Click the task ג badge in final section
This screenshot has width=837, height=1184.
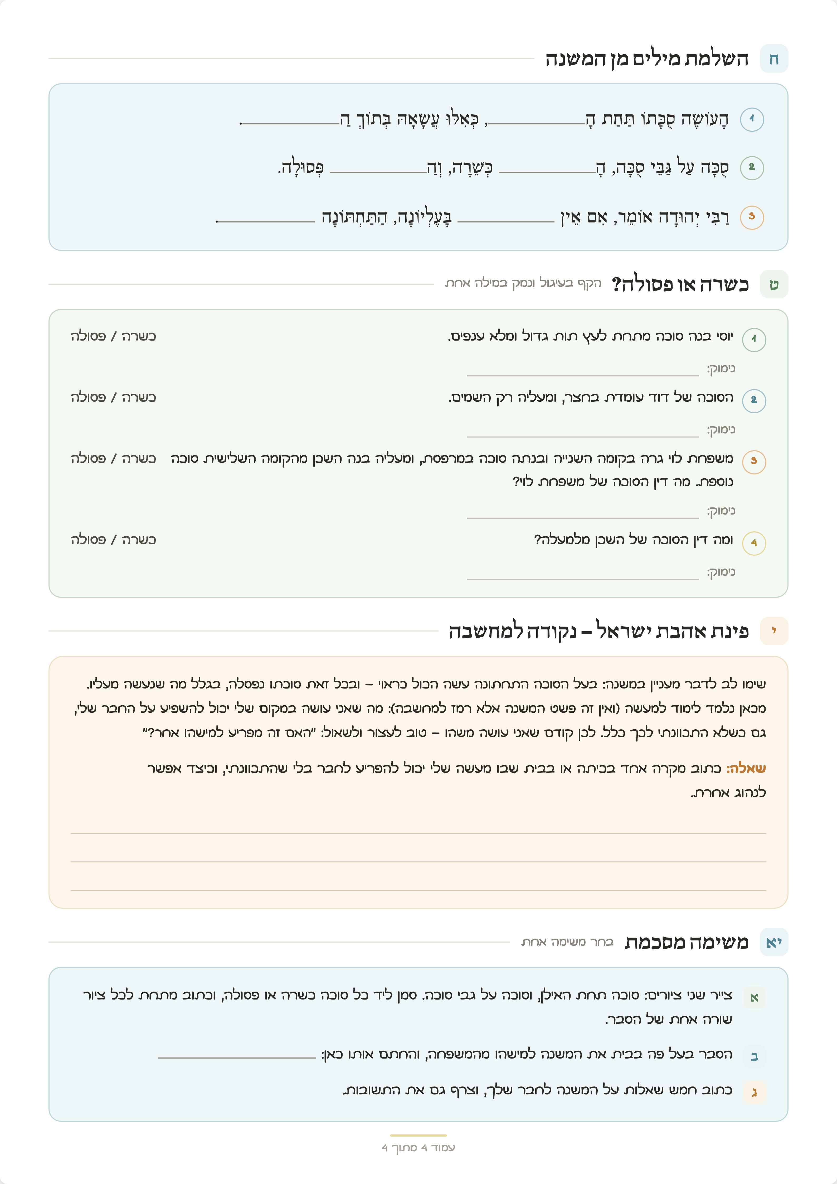click(755, 1092)
